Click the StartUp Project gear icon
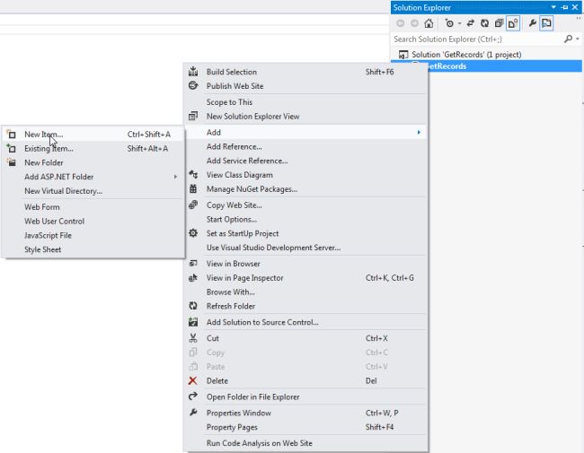 click(x=193, y=233)
